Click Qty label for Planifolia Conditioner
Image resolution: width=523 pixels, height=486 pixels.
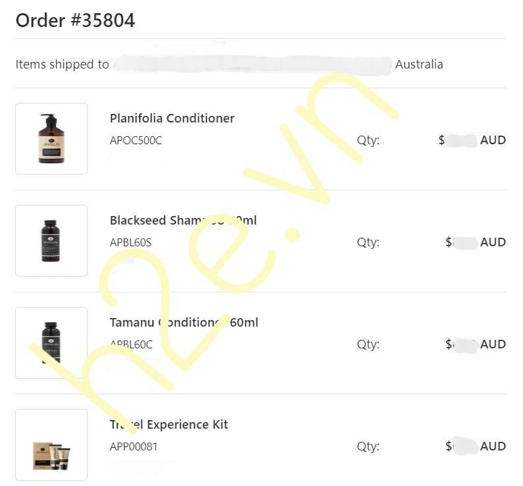[368, 140]
